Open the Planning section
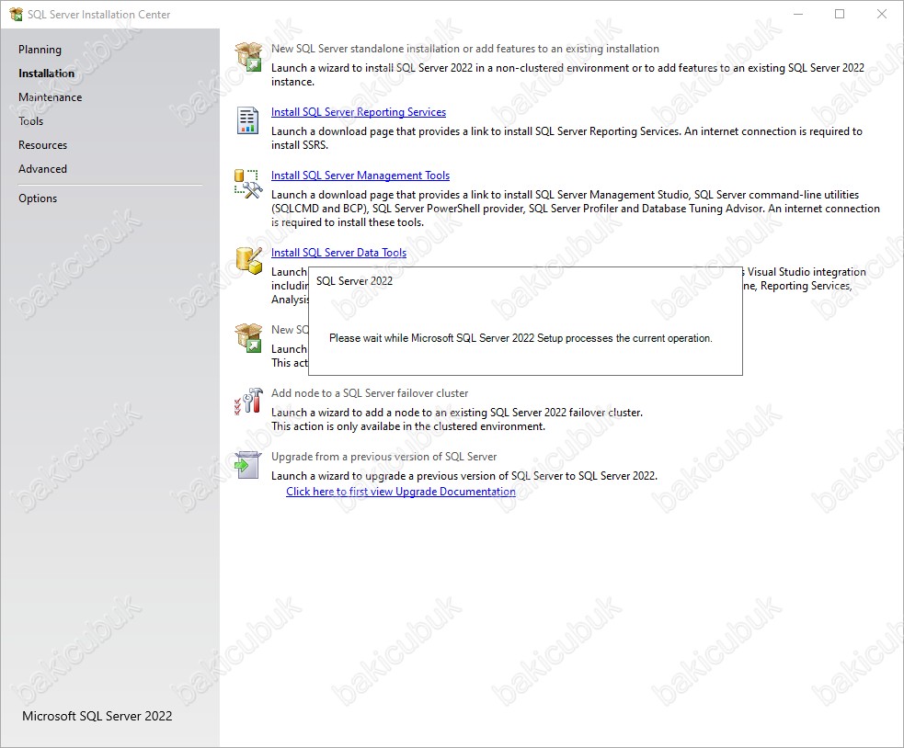 point(40,50)
